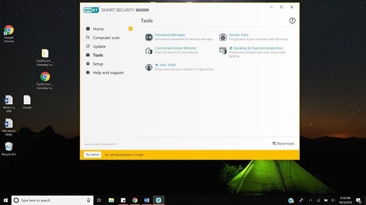Select the 'Info about VPNS' Word document
The height and width of the screenshot is (205, 366).
pyautogui.click(x=9, y=127)
